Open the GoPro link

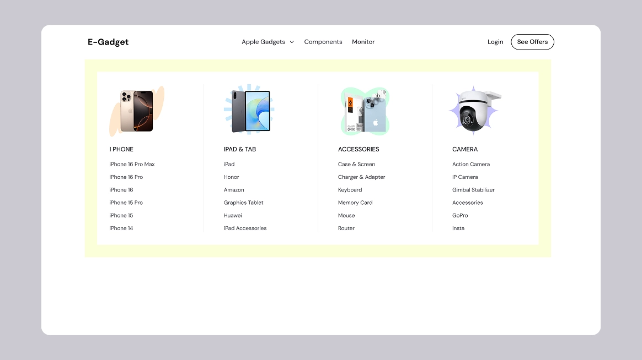click(x=460, y=215)
